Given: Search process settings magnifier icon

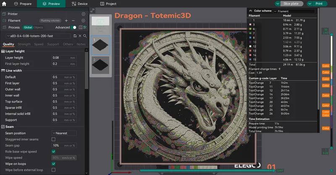Looking at the screenshot, I should [x=85, y=36].
